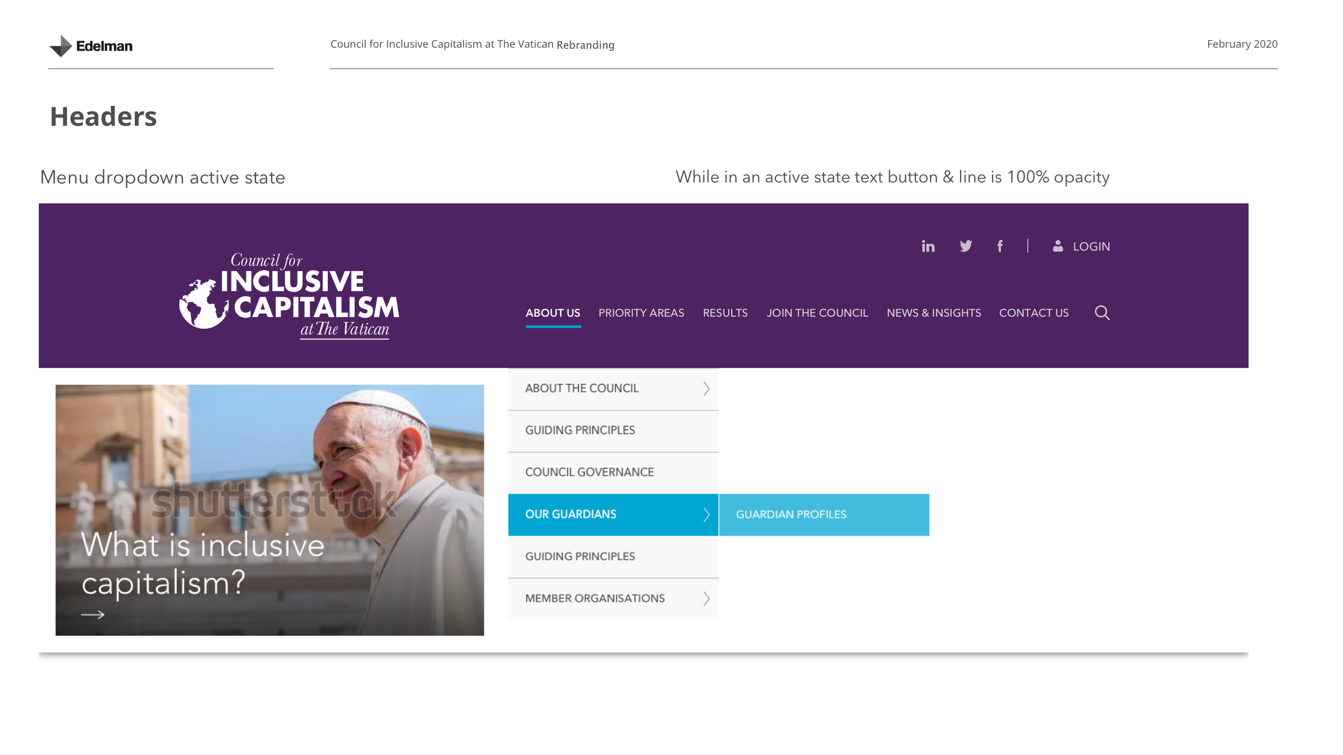Click the arrow under What is inclusive capitalism
Screen dimensions: 1343x755
pos(92,614)
